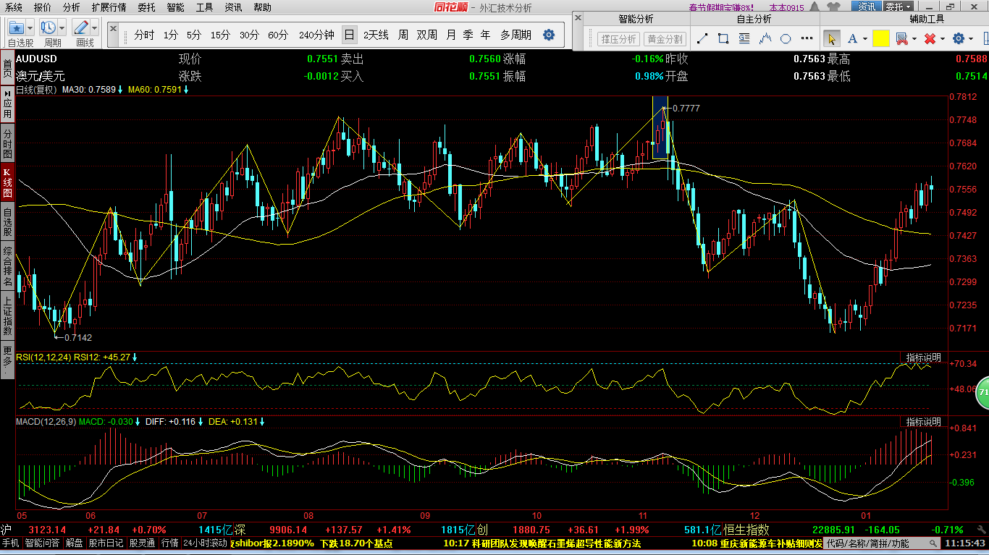Click the RSI12 down arrow indicator
This screenshot has height=555, width=989.
[x=135, y=357]
